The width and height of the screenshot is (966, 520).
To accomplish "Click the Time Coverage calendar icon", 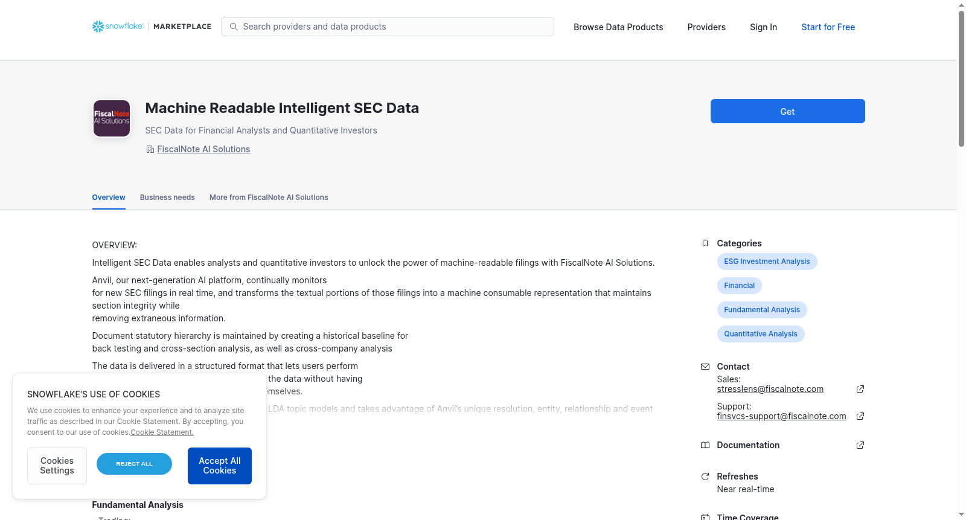I will point(705,517).
